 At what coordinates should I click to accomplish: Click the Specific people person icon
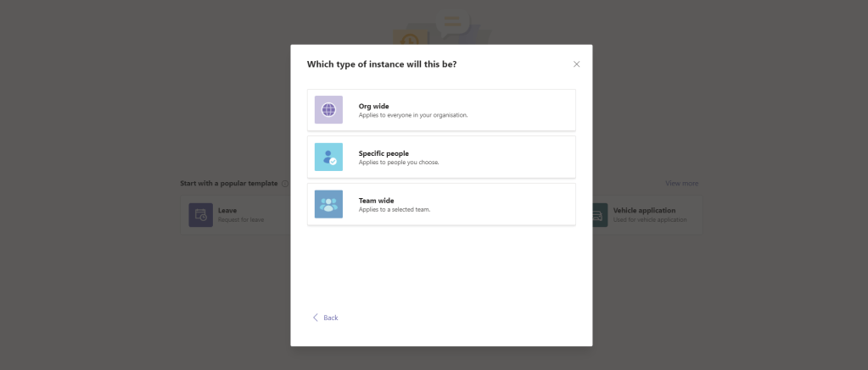click(328, 157)
